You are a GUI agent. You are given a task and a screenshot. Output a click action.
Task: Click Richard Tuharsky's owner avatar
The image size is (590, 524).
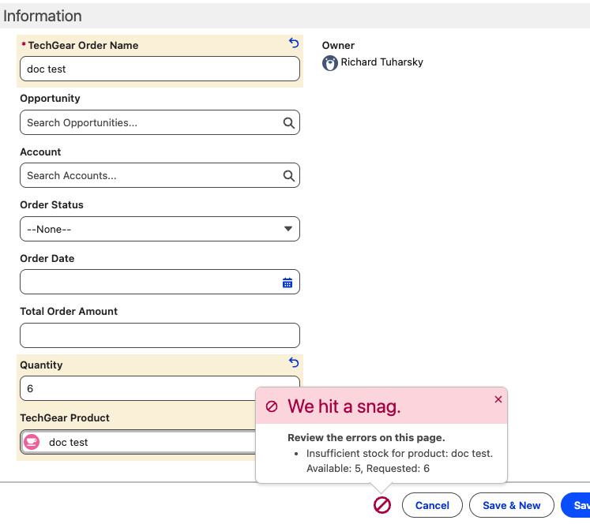(x=330, y=63)
